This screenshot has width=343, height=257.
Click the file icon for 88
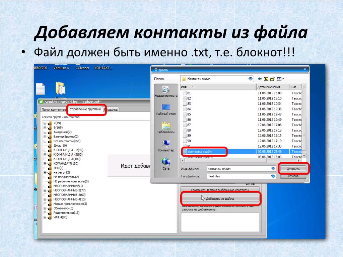tap(185, 130)
